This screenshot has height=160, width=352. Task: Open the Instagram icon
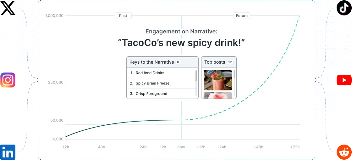click(x=8, y=80)
